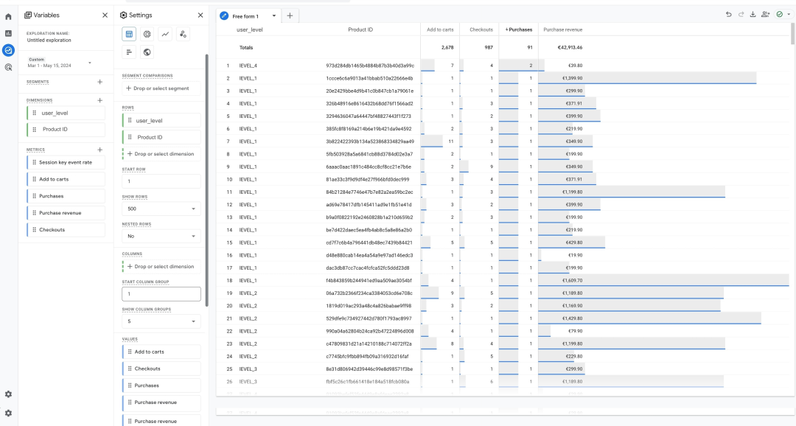Click Drop or select segment field

161,88
